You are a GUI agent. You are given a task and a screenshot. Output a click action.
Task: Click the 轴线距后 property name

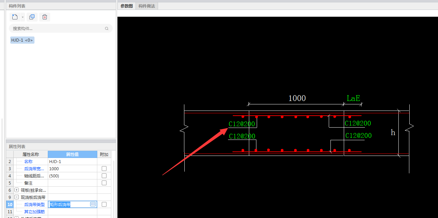coord(34,176)
